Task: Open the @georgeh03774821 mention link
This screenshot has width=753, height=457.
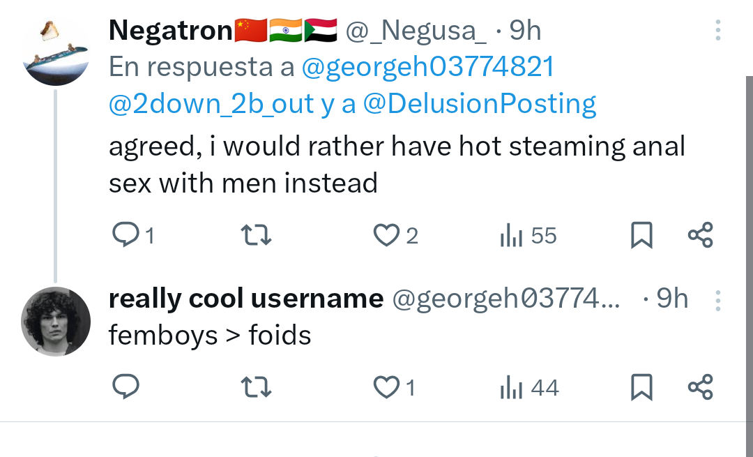Action: point(428,67)
